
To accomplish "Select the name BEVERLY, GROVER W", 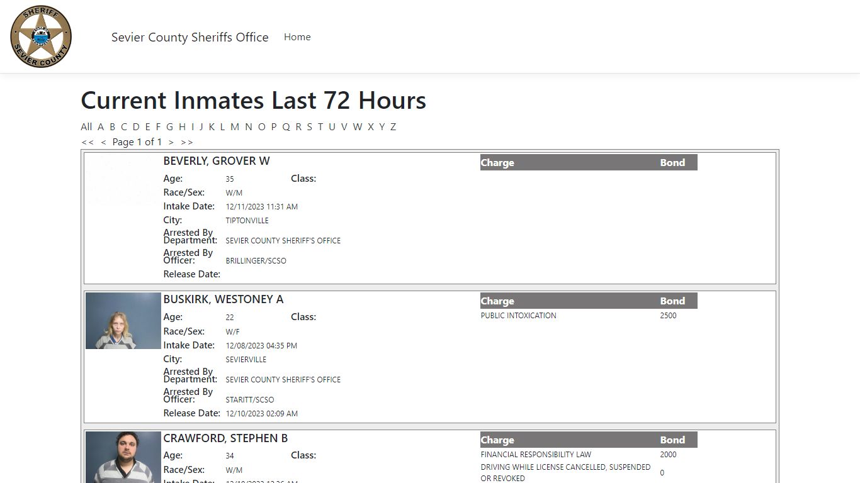I will click(x=217, y=161).
